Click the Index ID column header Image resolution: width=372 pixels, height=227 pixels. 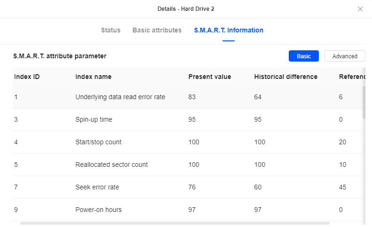(x=26, y=77)
